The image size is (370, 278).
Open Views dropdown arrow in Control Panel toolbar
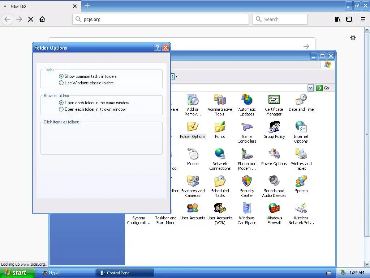click(176, 77)
